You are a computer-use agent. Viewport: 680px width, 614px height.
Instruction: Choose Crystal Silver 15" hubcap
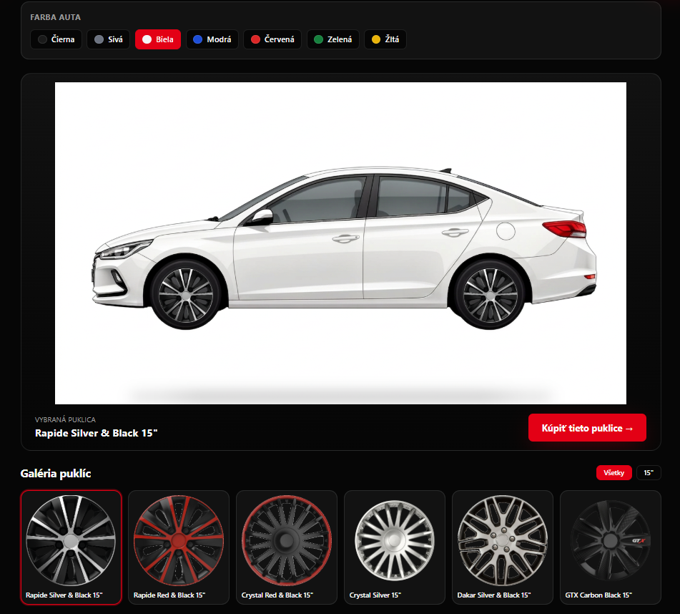[x=395, y=547]
